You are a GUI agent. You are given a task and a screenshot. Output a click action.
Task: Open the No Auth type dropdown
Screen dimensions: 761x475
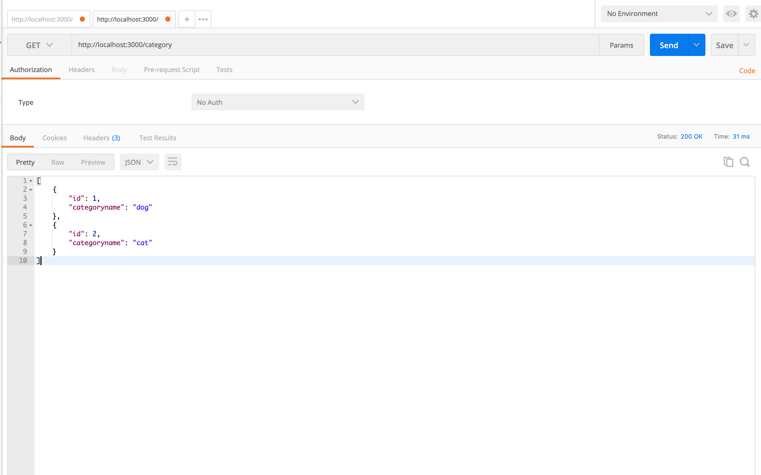point(278,102)
